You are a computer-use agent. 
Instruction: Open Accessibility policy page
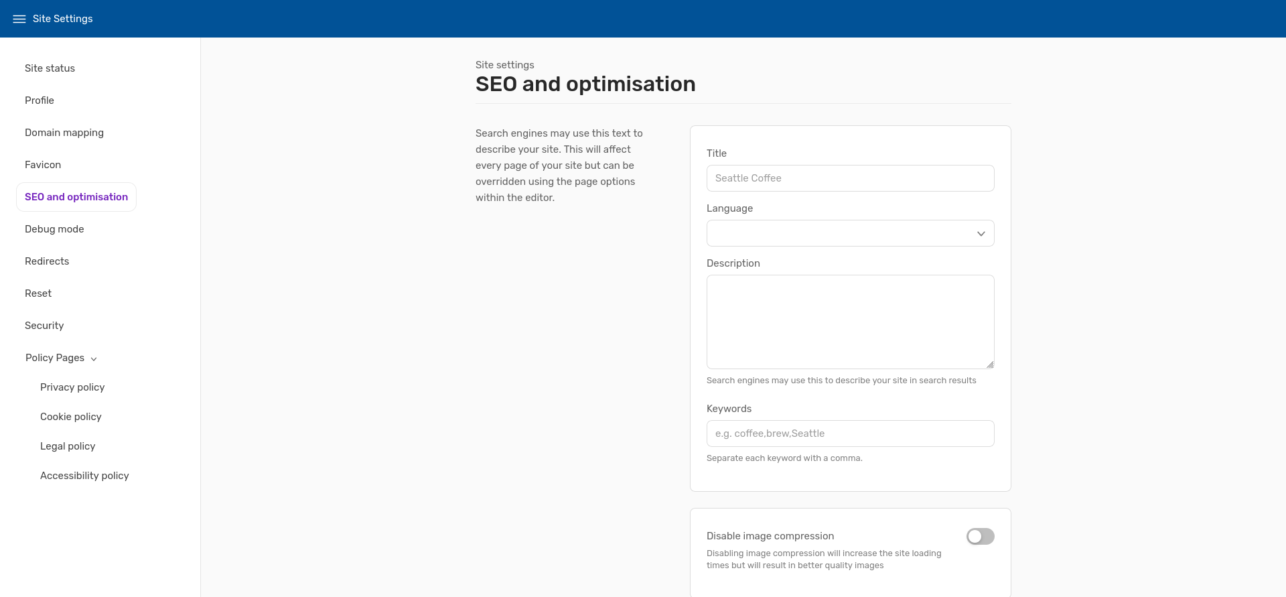pyautogui.click(x=84, y=476)
